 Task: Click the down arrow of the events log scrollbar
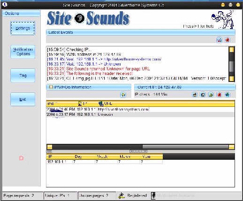231,79
